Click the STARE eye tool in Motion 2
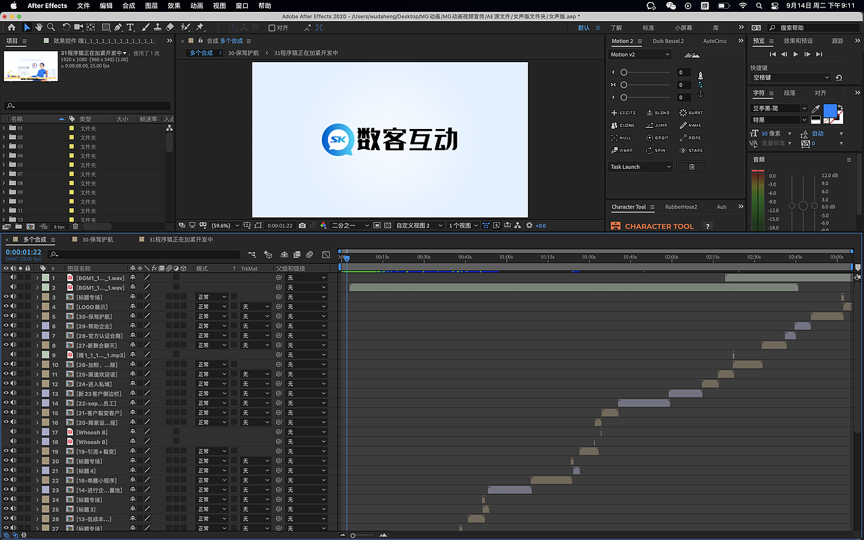Image resolution: width=864 pixels, height=540 pixels. [691, 151]
